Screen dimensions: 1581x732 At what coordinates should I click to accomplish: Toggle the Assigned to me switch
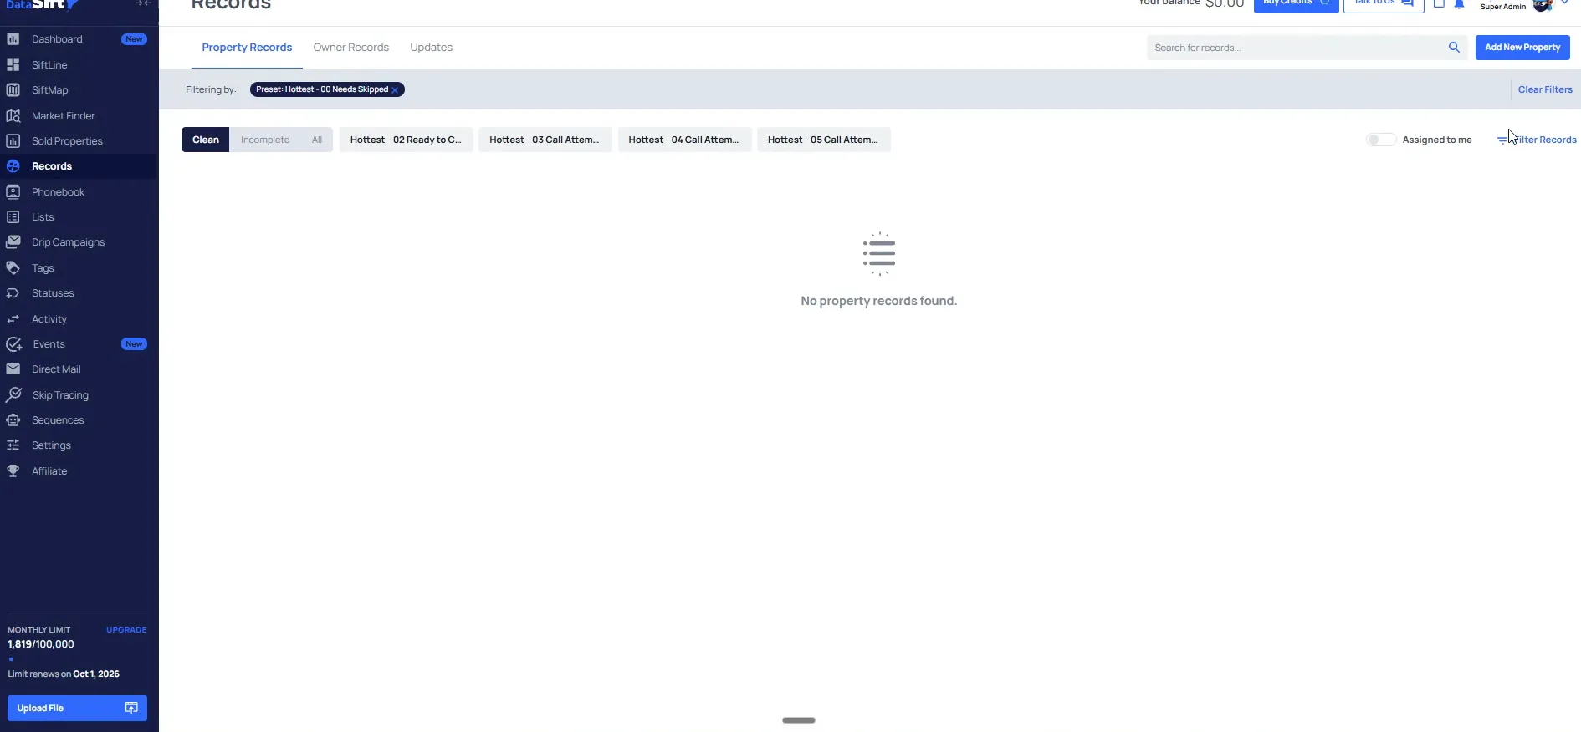tap(1380, 140)
